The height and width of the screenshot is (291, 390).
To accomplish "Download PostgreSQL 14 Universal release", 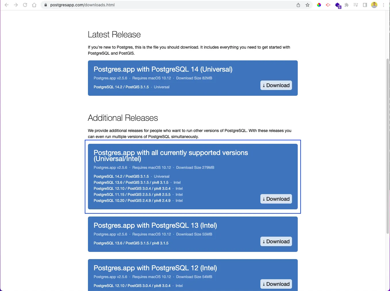I will click(x=276, y=85).
